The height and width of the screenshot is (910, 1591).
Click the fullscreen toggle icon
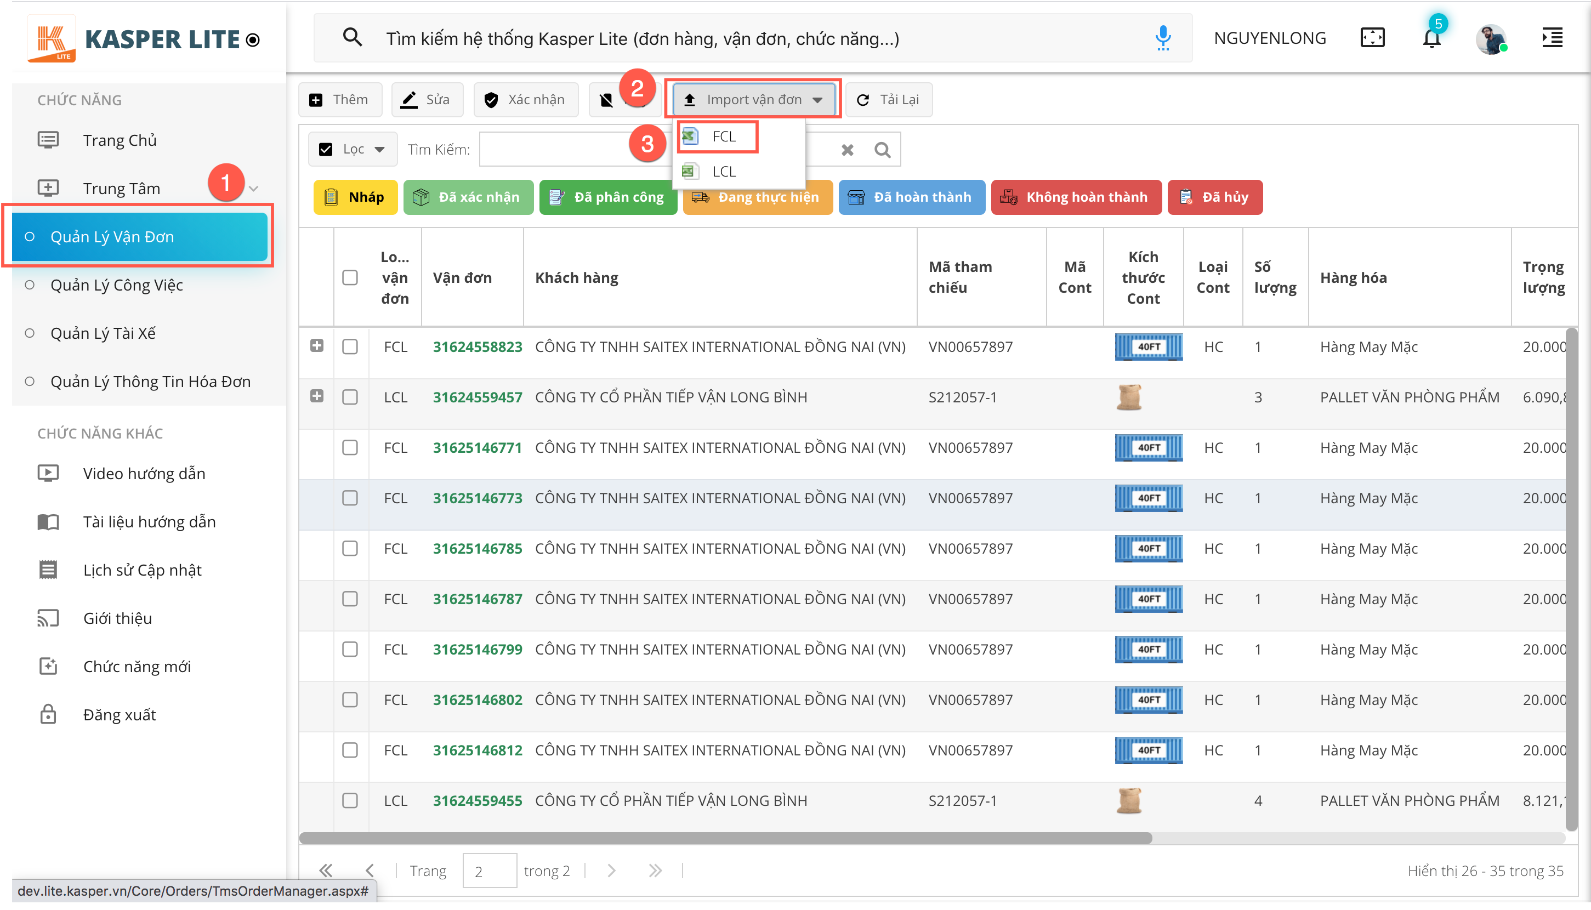point(1372,38)
